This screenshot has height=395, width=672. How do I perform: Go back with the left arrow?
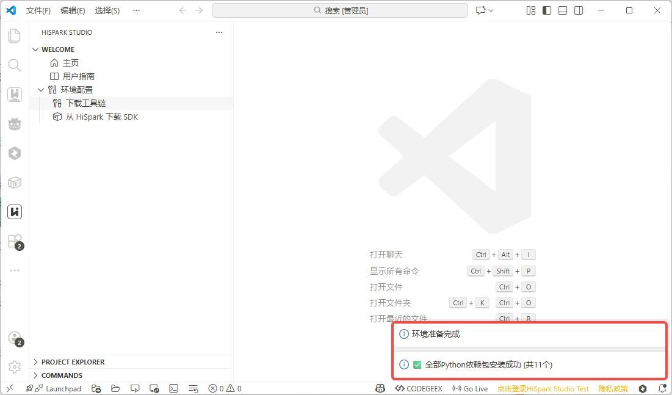coord(183,10)
